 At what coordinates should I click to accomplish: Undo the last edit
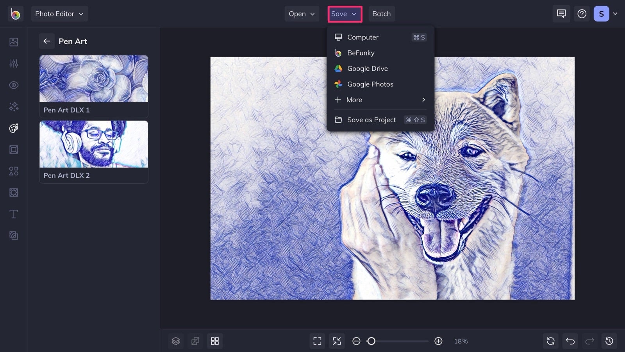570,341
